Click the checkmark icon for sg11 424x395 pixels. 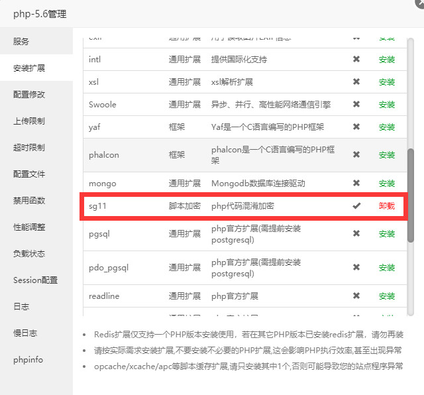pos(356,205)
